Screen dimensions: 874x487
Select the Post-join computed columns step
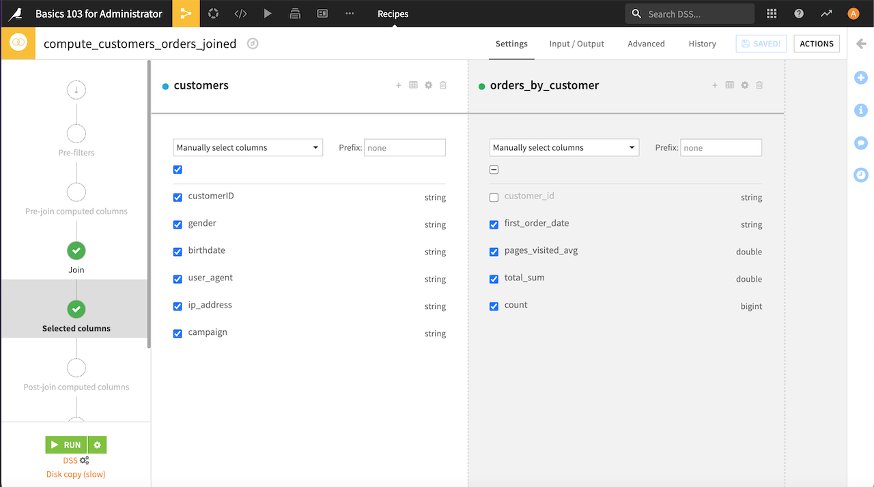click(x=76, y=368)
